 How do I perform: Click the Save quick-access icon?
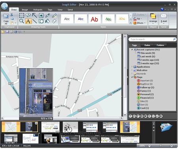tap(7, 32)
